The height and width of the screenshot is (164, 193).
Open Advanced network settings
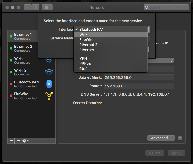(x=161, y=138)
